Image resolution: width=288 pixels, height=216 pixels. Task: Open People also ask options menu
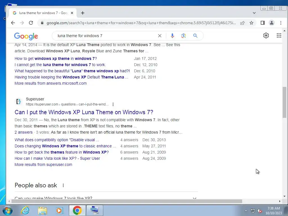63,185
